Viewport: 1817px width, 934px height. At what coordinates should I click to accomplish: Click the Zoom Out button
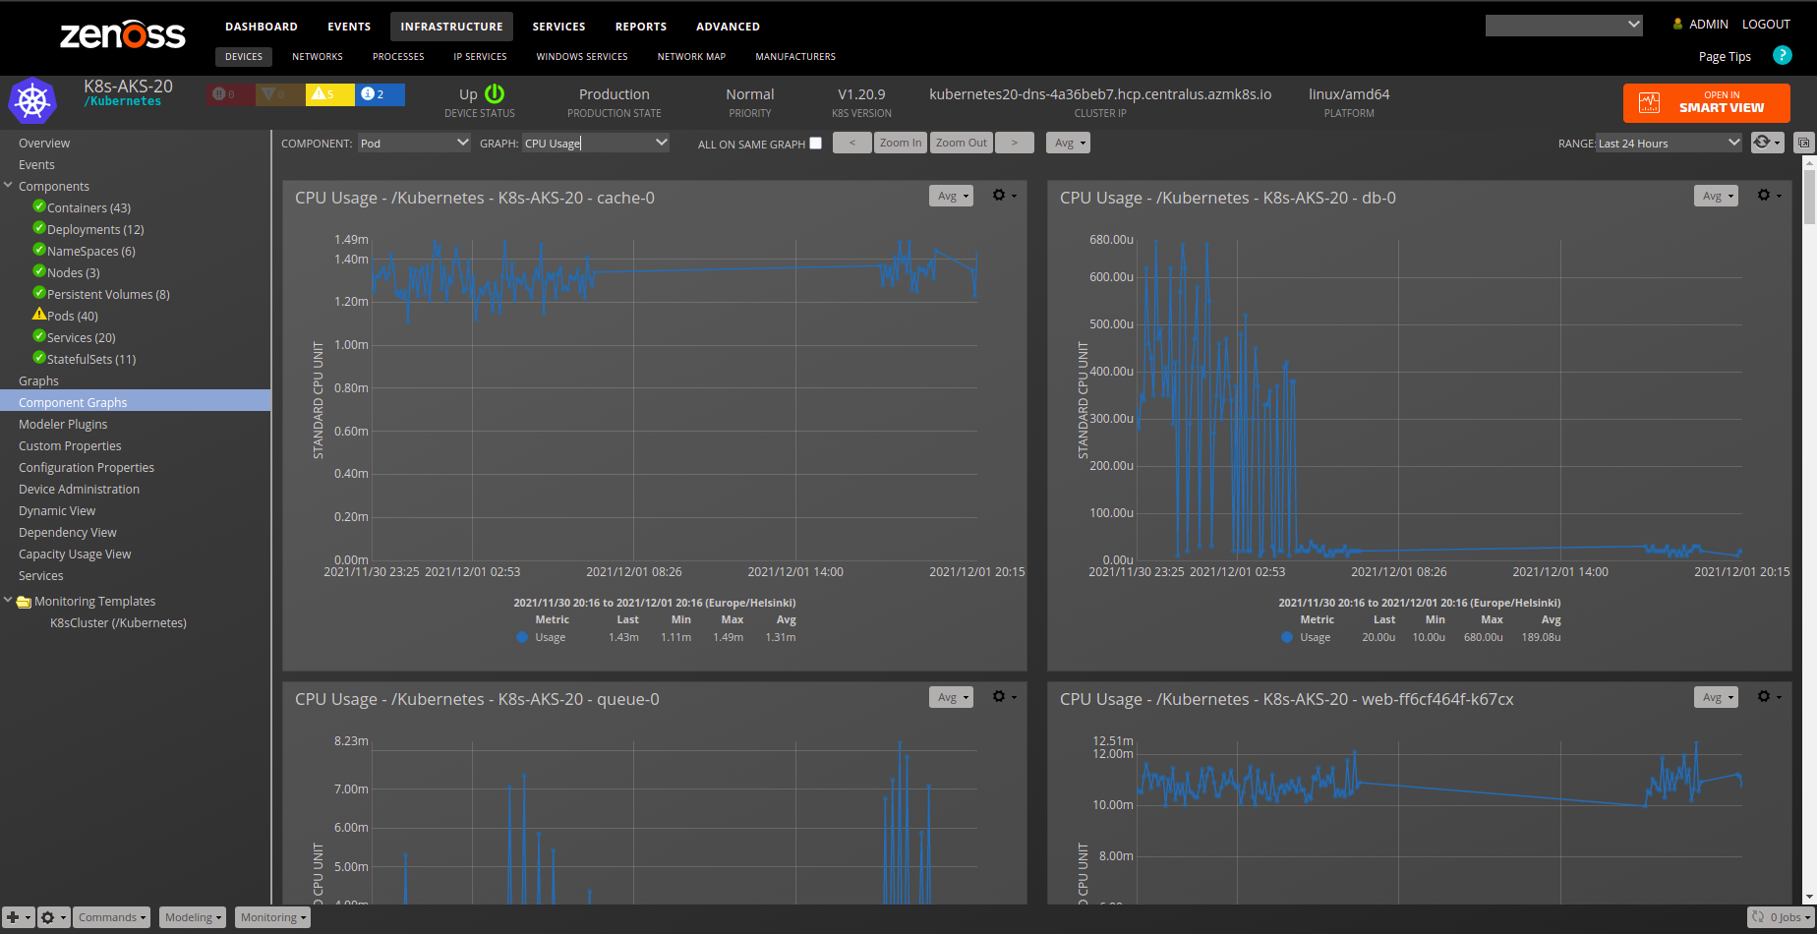point(962,143)
